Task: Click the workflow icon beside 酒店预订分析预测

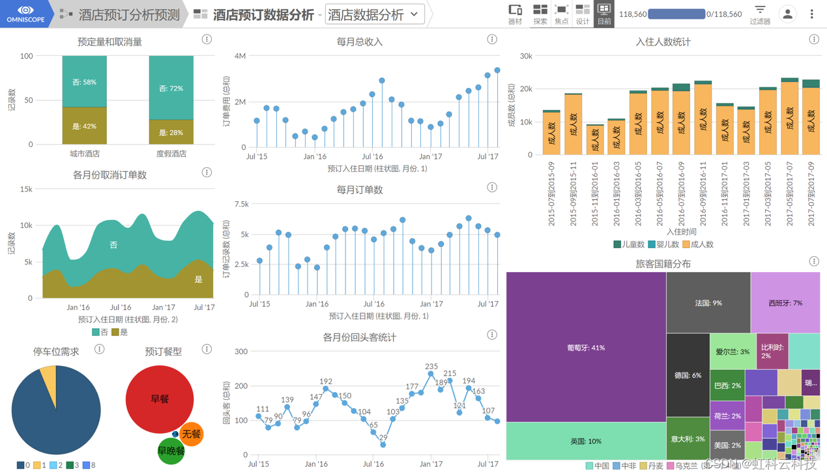Action: [x=66, y=14]
